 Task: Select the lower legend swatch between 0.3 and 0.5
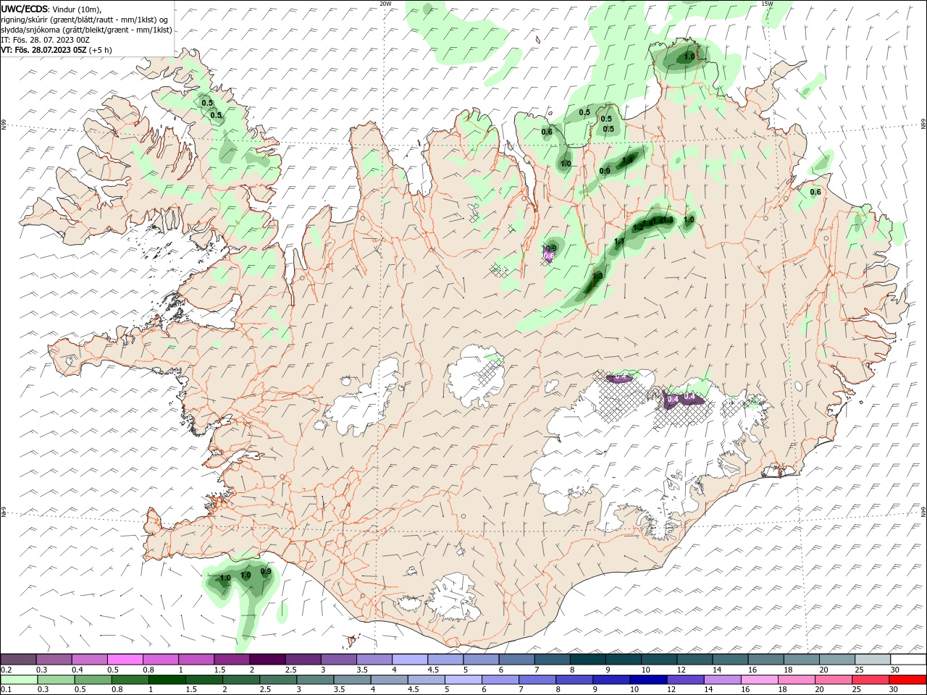[x=56, y=680]
